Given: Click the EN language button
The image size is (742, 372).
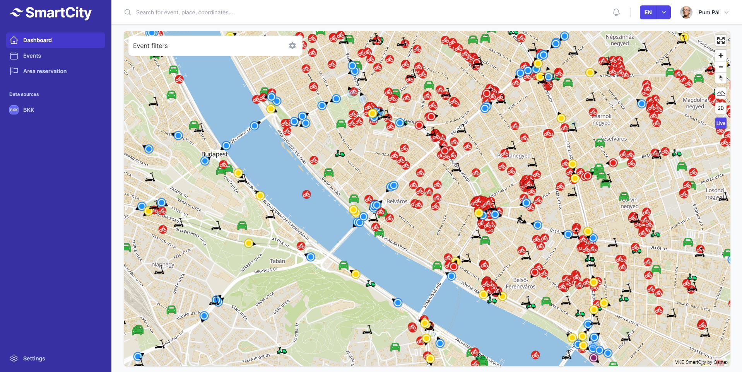Looking at the screenshot, I should 648,12.
